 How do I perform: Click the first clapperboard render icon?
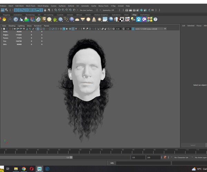127,10
